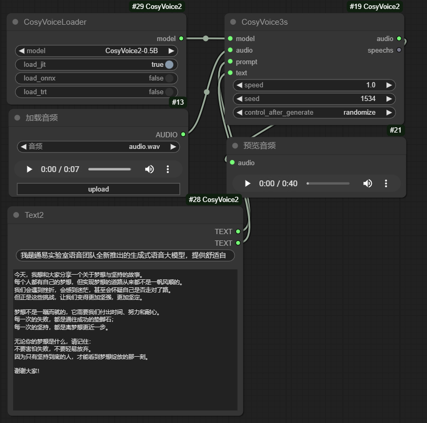Viewport: 427px width, 423px height.
Task: Click the speechs output port of CosyVoice3s
Action: coord(399,50)
